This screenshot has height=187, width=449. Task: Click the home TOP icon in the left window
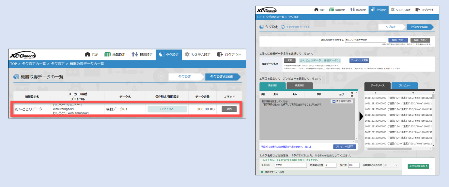point(87,54)
